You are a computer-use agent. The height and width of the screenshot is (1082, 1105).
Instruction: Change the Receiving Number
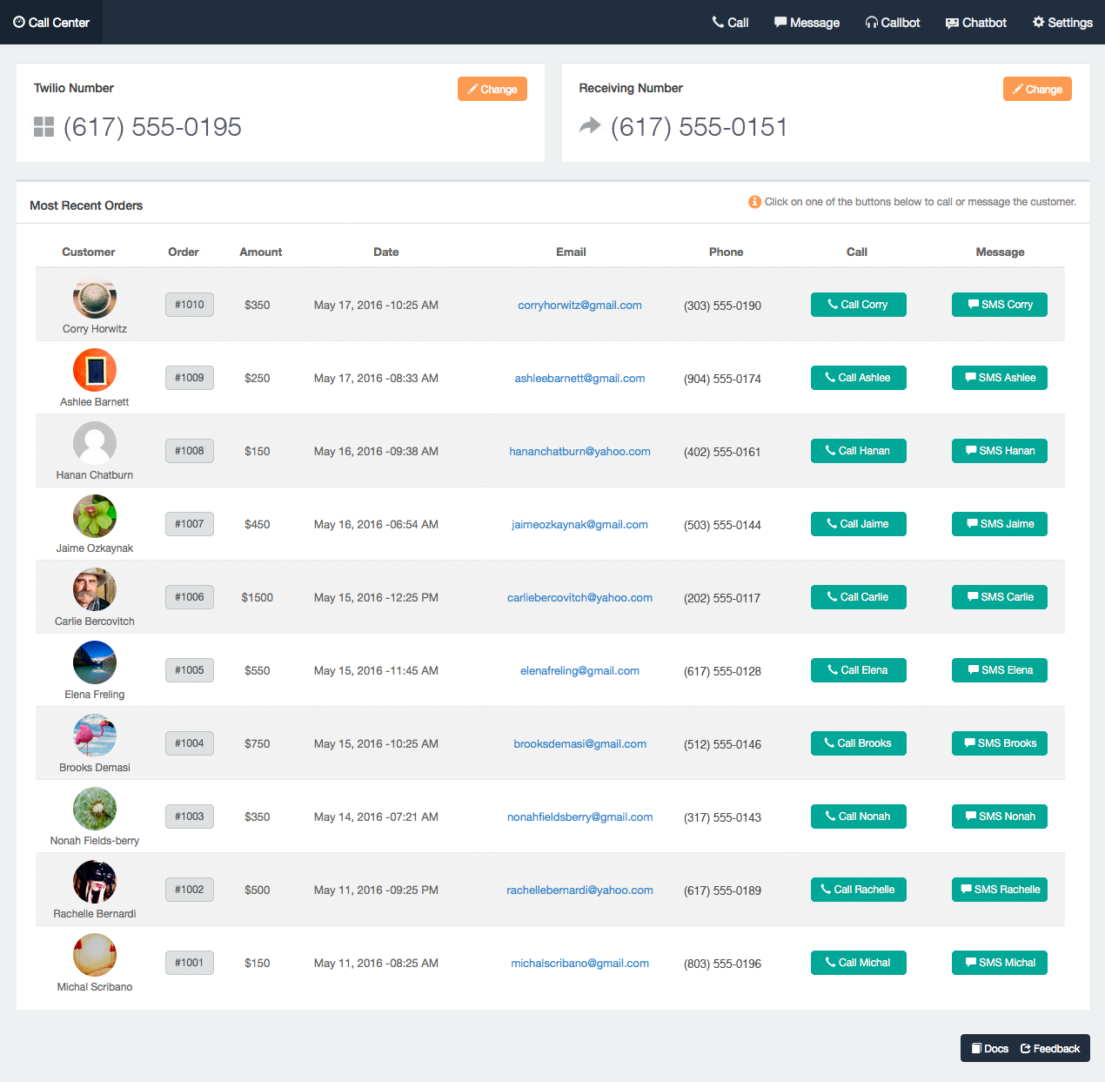(x=1037, y=89)
